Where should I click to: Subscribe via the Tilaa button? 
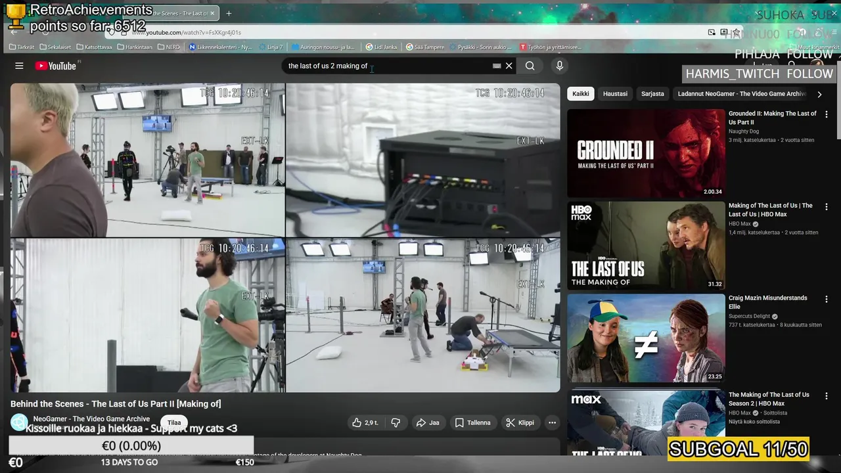click(x=174, y=423)
